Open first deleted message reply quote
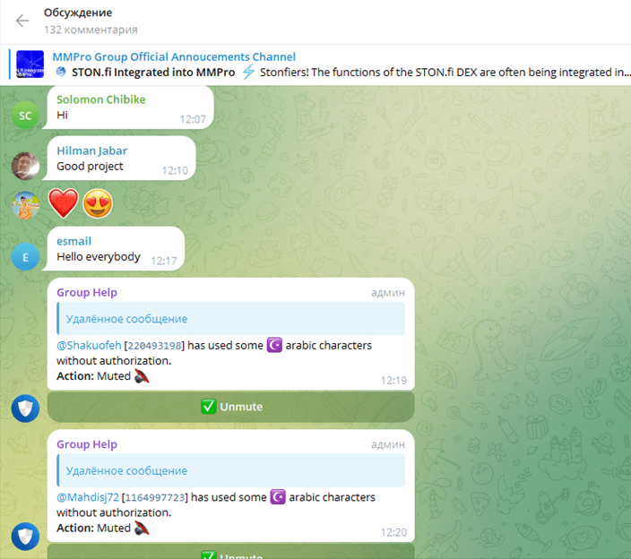 pyautogui.click(x=231, y=319)
